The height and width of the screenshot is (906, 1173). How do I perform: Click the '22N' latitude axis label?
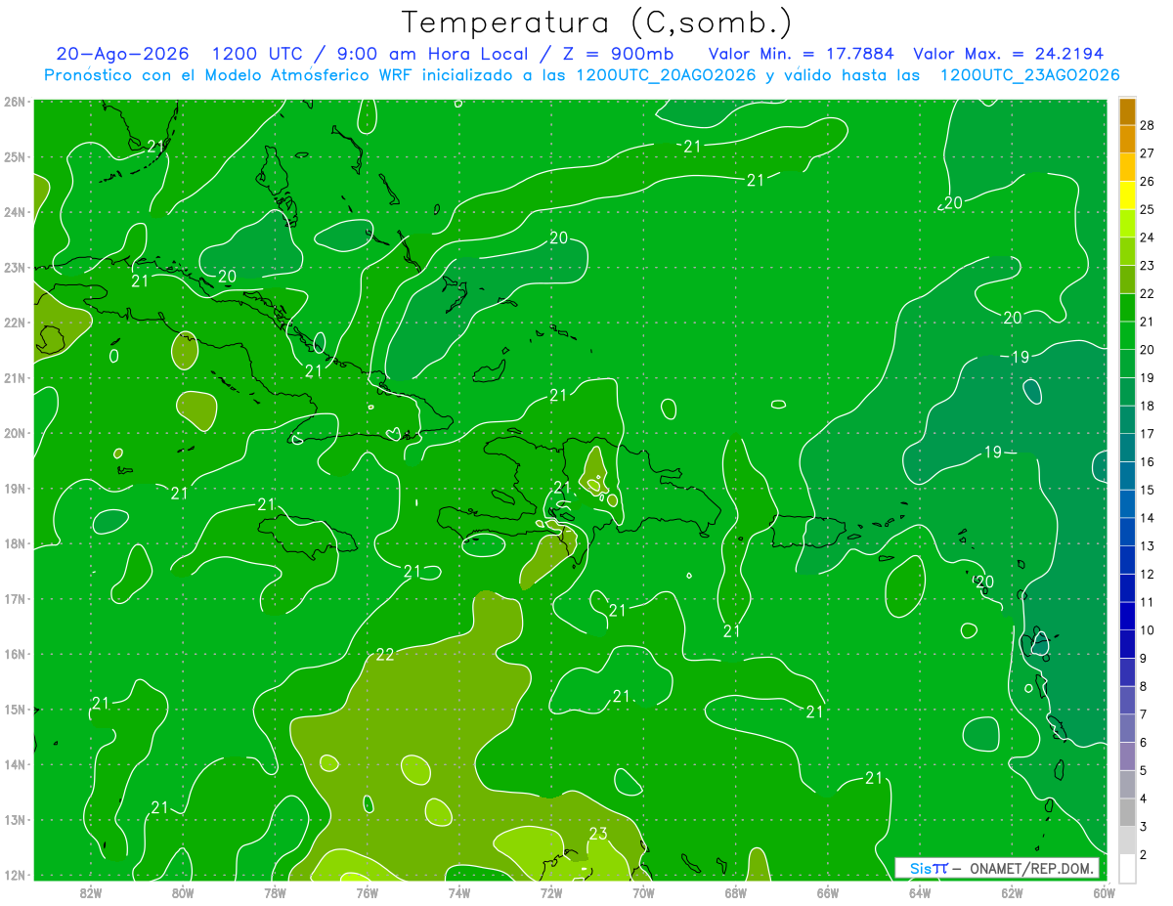(x=15, y=323)
